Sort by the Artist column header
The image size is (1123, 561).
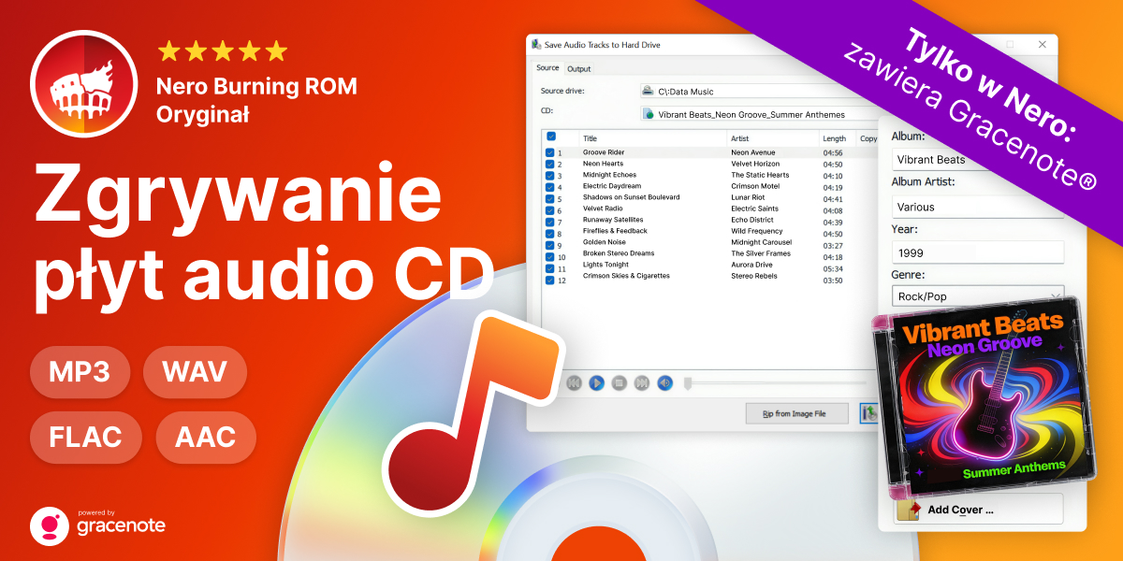click(x=773, y=138)
